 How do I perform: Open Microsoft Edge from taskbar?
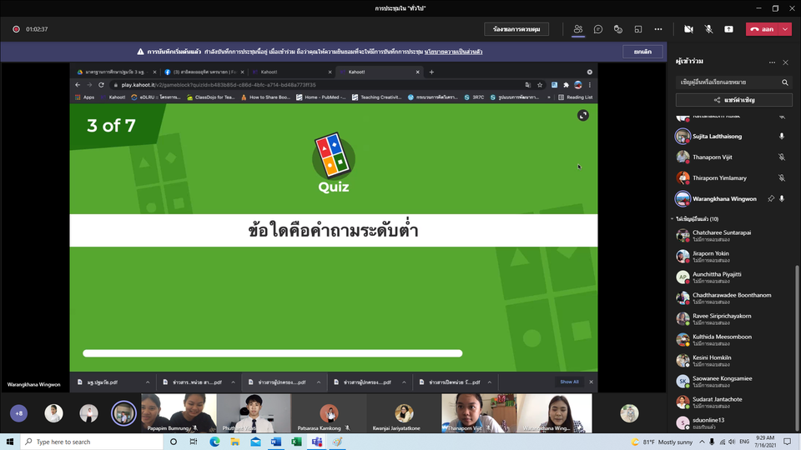tap(214, 442)
